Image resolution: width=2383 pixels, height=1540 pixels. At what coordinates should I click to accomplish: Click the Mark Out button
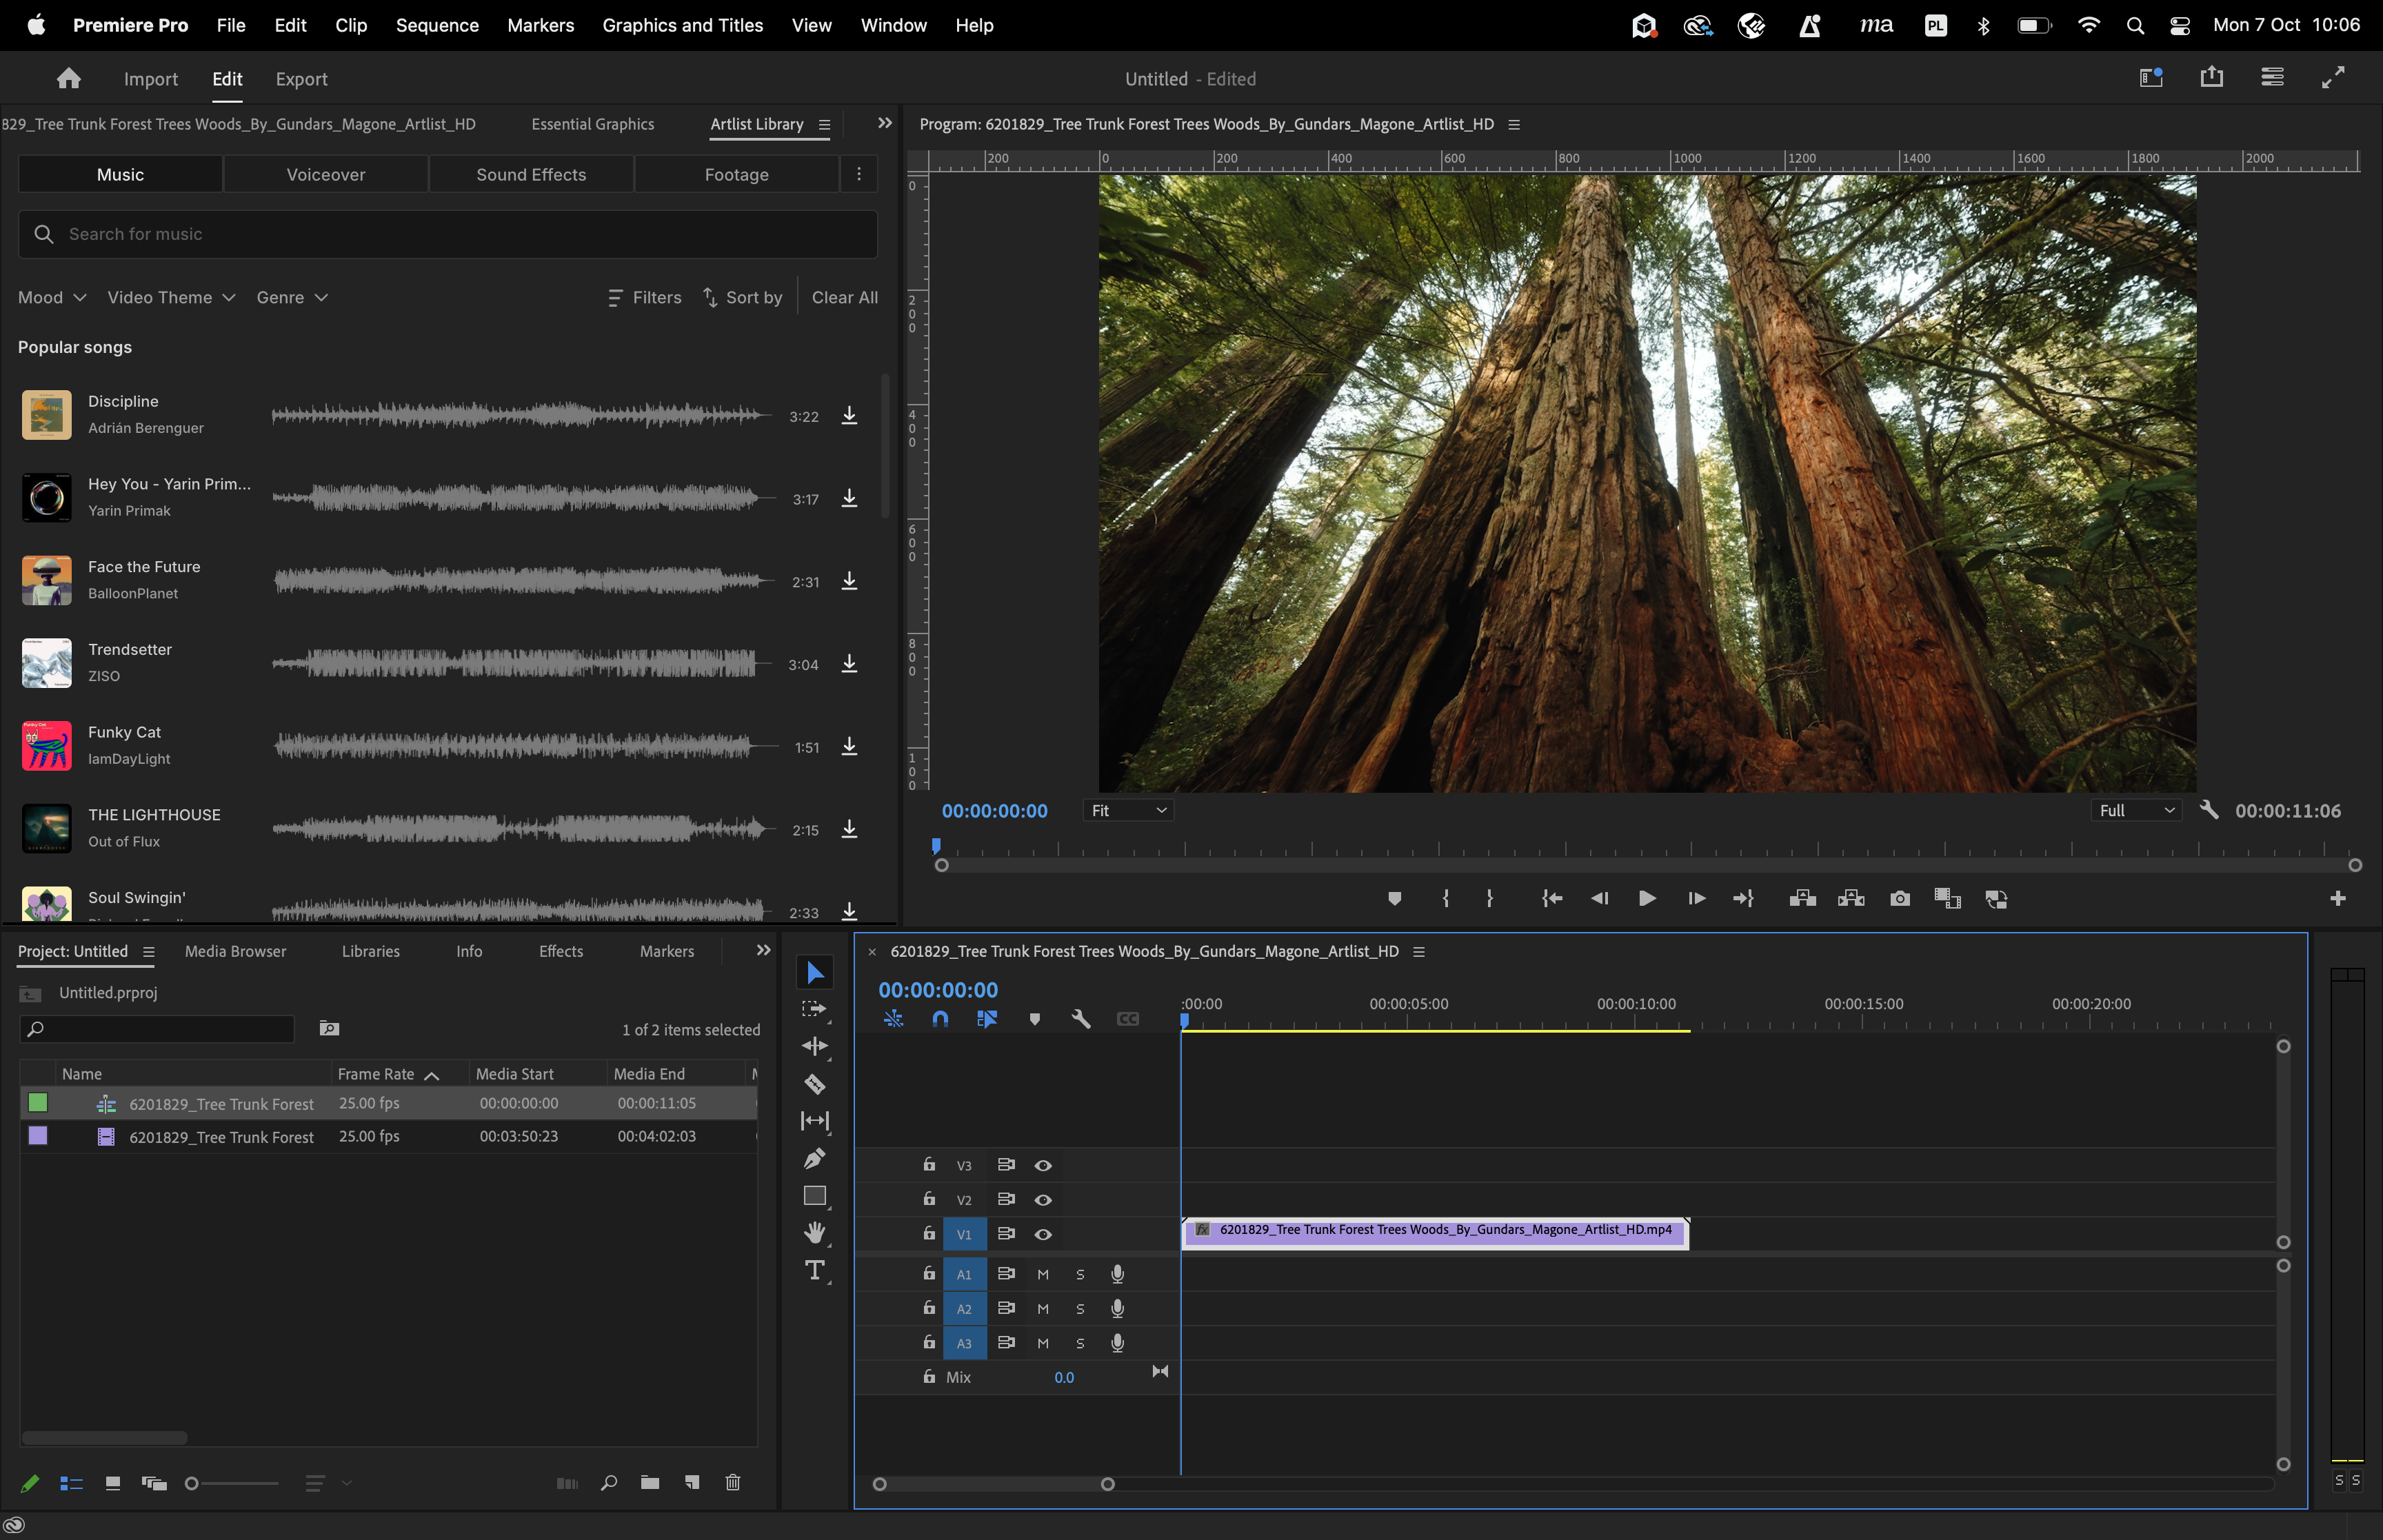pos(1490,898)
